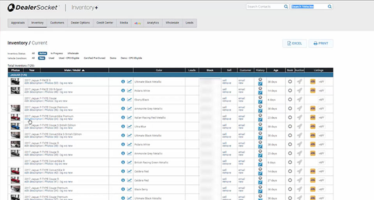Image resolution: width=374 pixels, height=200 pixels.
Task: Export inventory with EXCEL button
Action: [295, 43]
